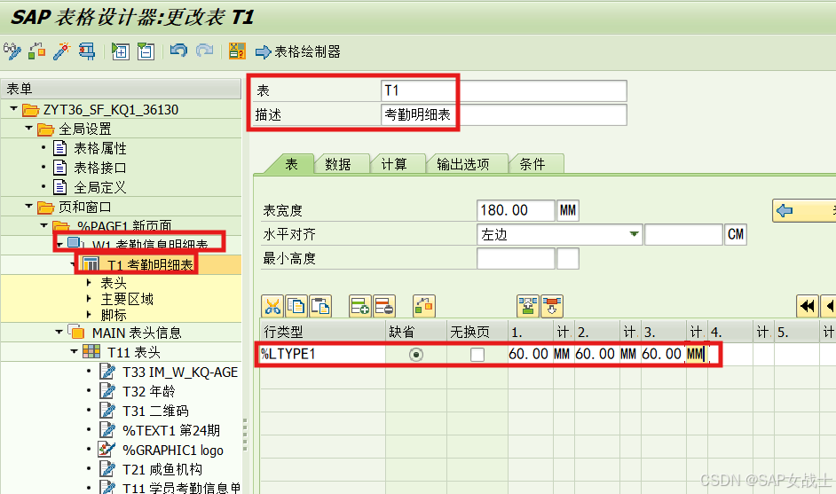The width and height of the screenshot is (836, 494).
Task: Click the column 3 unit MM cell
Action: pos(697,354)
